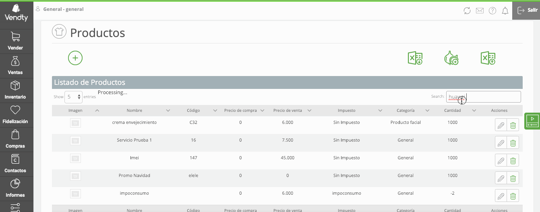Click the ingredient add icon
Viewport: 540px width, 212px height.
click(451, 58)
